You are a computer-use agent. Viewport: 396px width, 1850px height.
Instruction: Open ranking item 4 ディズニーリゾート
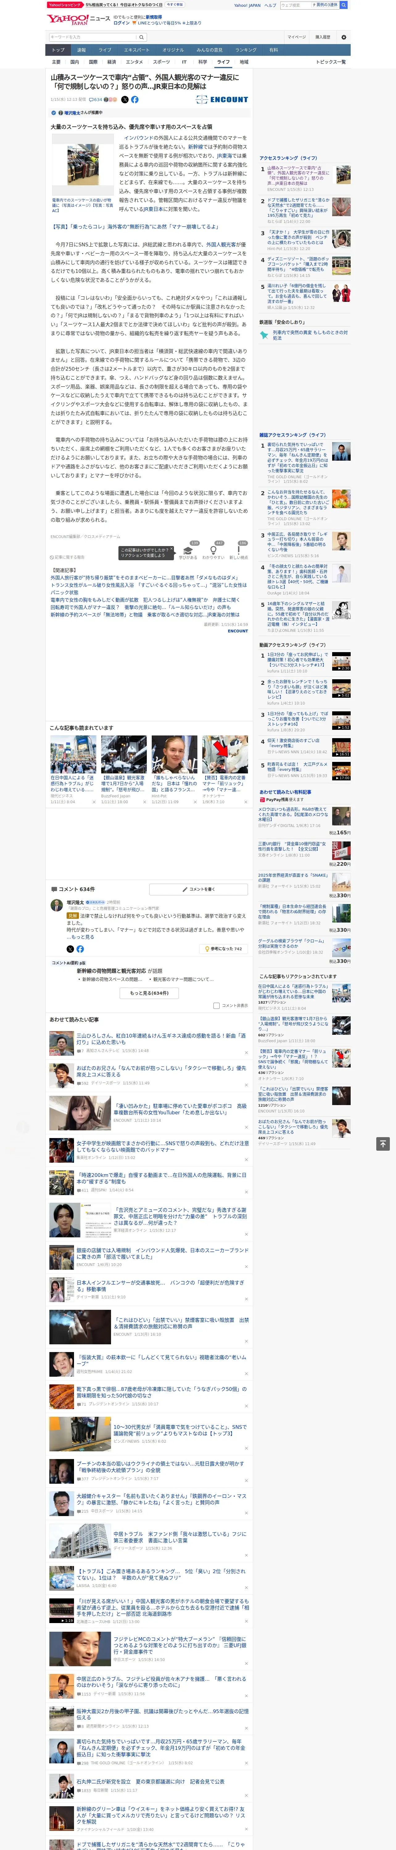(x=298, y=265)
